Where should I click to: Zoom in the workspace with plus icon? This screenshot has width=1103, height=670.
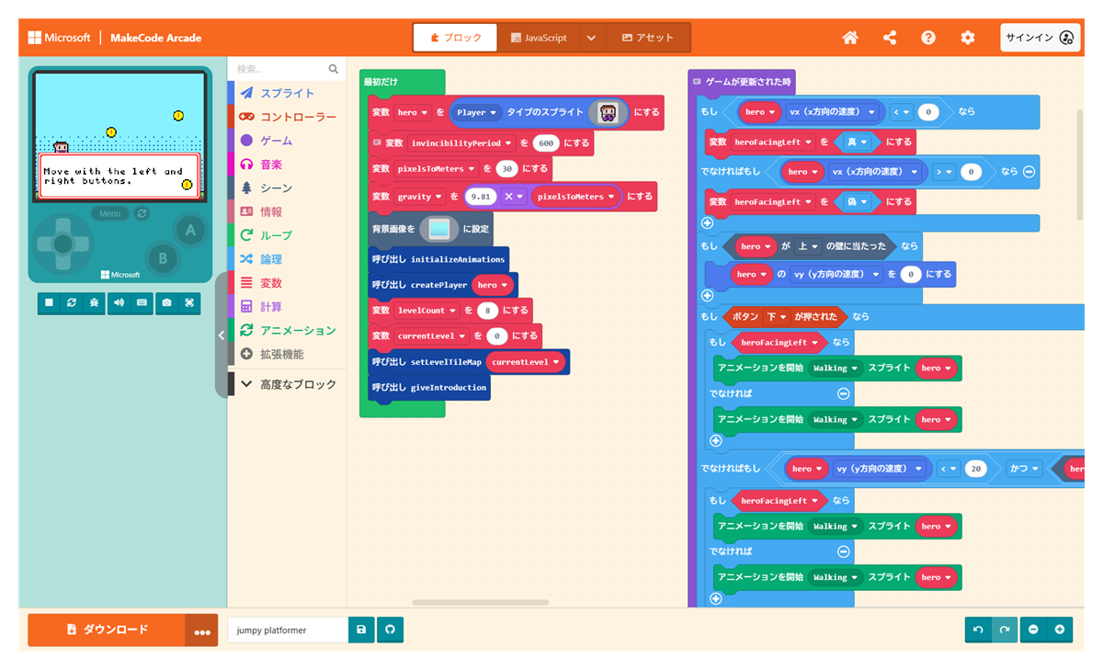[x=1060, y=630]
